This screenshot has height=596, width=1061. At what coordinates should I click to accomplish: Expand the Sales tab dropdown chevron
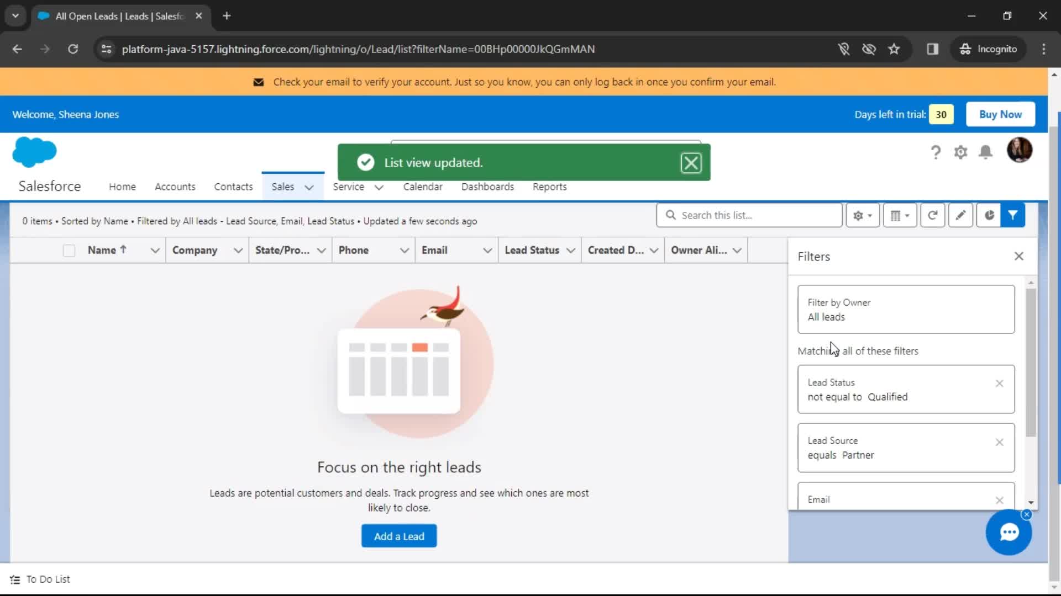click(309, 187)
